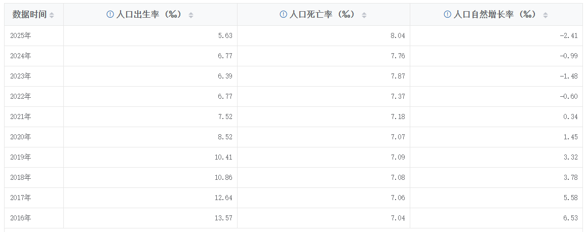Click death rate value 7.18
The height and width of the screenshot is (232, 585).
(x=398, y=117)
